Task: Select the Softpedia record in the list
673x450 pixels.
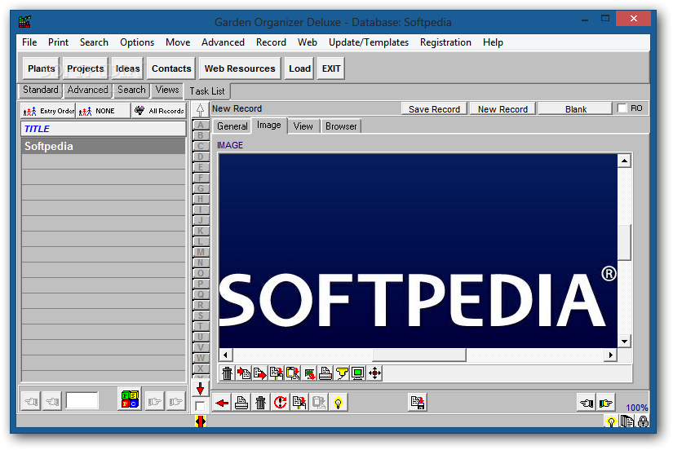Action: tap(104, 146)
